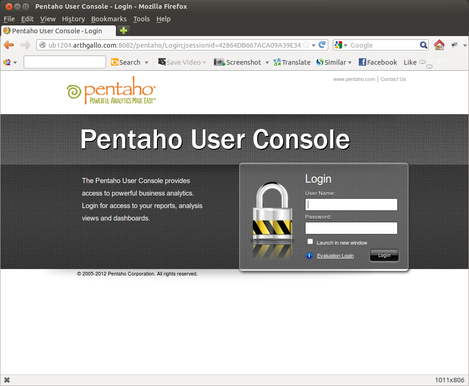The width and height of the screenshot is (469, 386).
Task: Click the Translate toolbar button
Action: point(292,62)
